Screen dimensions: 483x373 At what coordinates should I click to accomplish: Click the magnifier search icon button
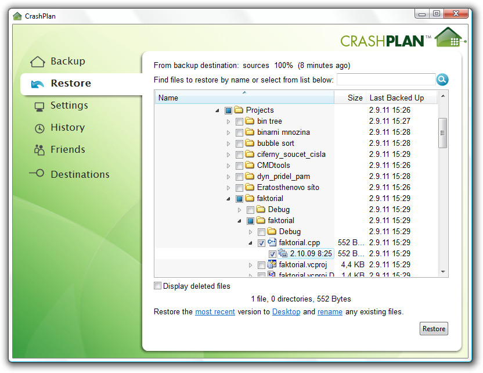tap(442, 80)
